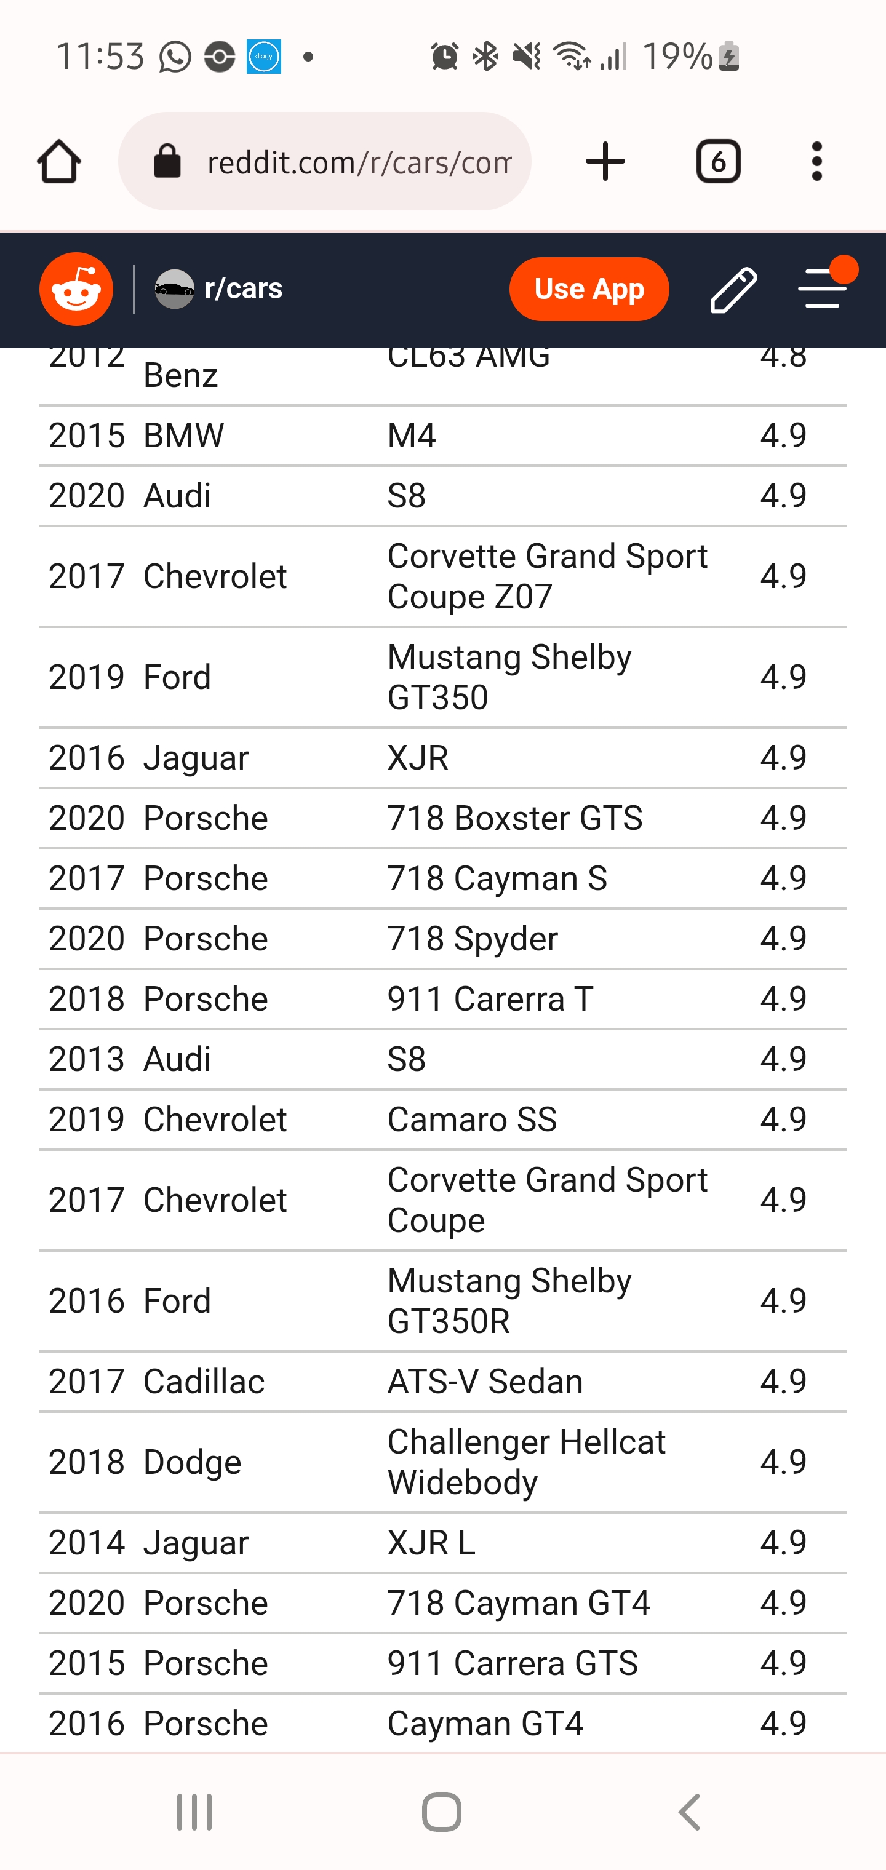Open the tab switcher showing 6 tabs
This screenshot has width=886, height=1870.
pyautogui.click(x=717, y=161)
